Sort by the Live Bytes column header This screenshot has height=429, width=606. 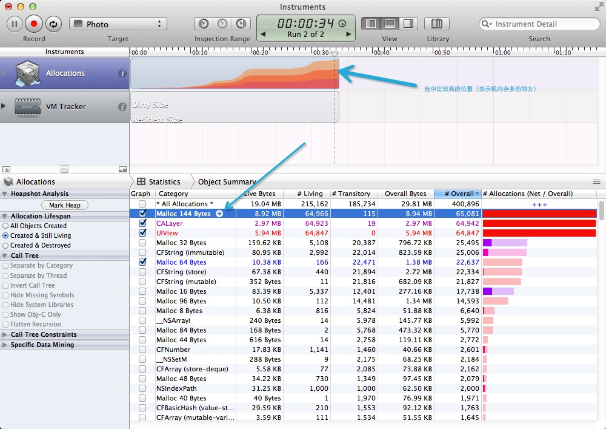click(x=260, y=194)
